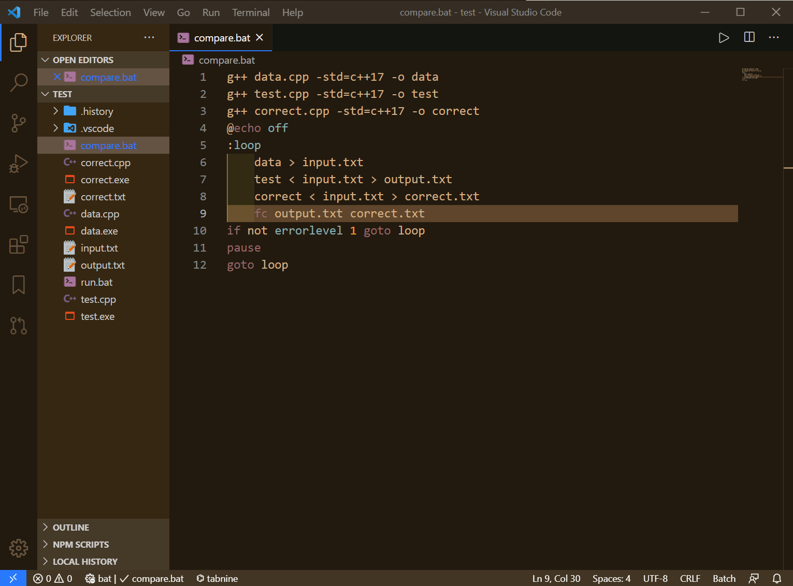The height and width of the screenshot is (586, 793).
Task: Open correct.exe in the explorer
Action: 103,179
